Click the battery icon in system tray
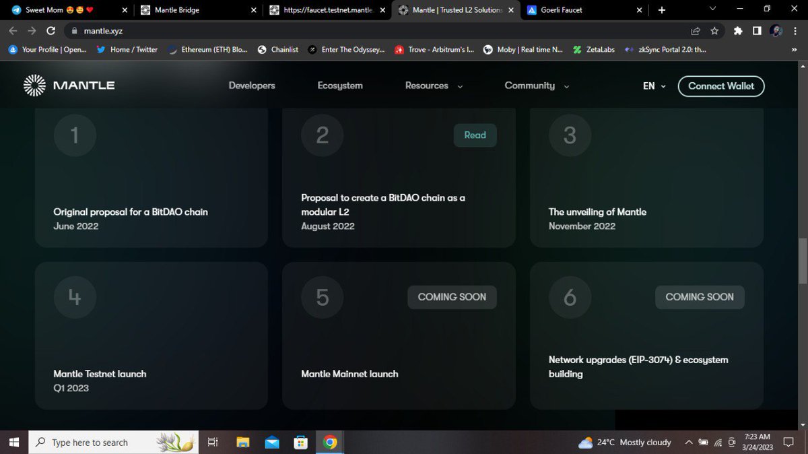 point(704,443)
